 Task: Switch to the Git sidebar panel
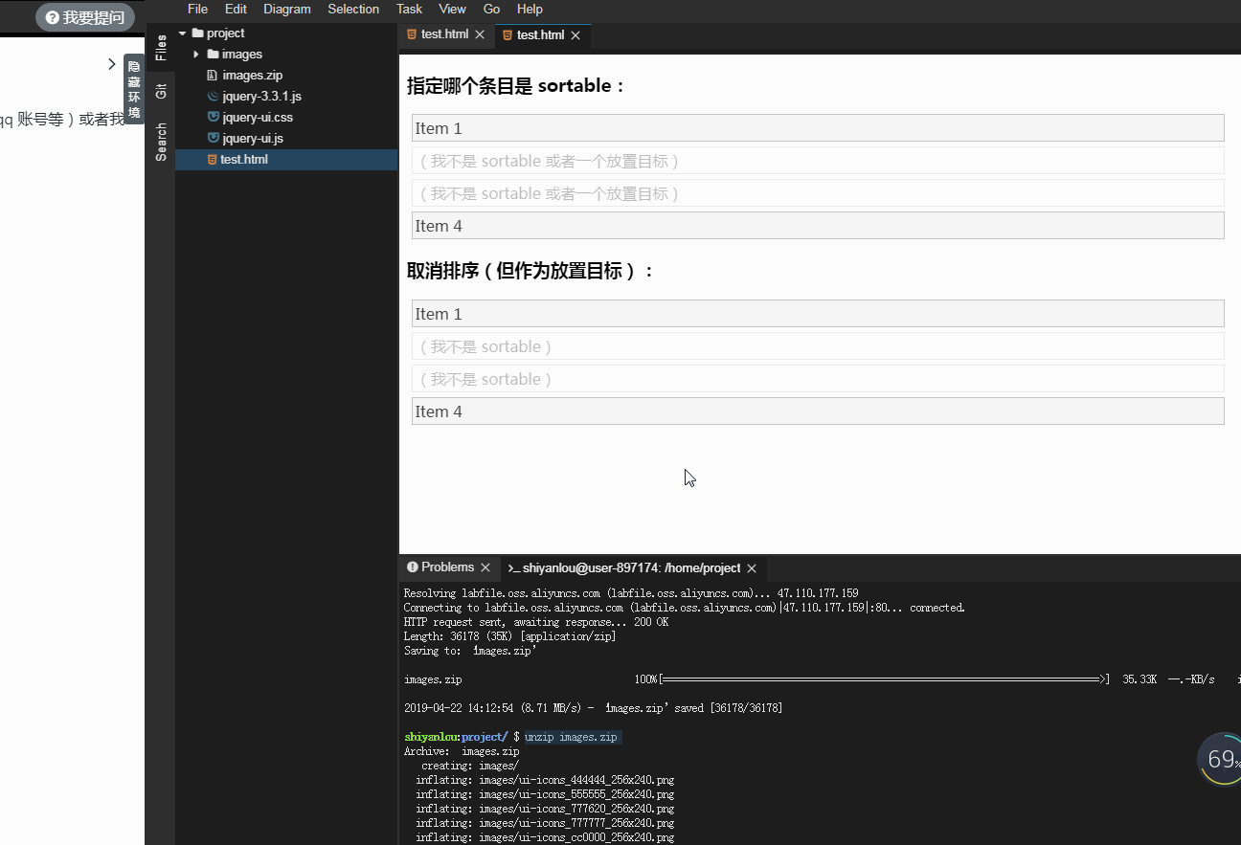pos(160,91)
